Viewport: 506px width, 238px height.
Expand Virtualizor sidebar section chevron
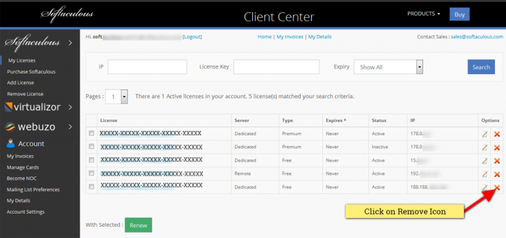tap(70, 107)
